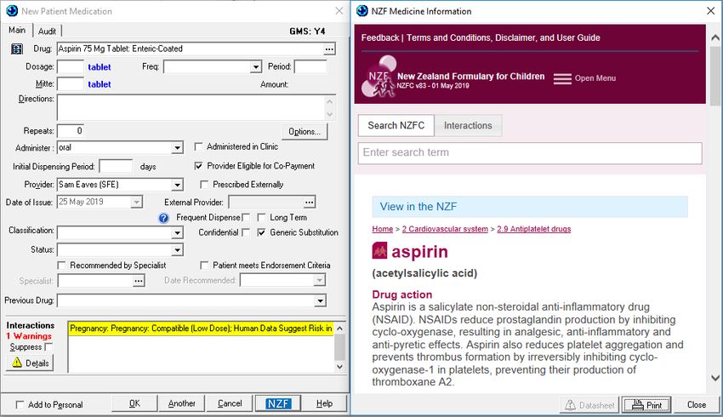Tick Patient meets Endorsement Criteria
This screenshot has width=723, height=417.
point(204,266)
